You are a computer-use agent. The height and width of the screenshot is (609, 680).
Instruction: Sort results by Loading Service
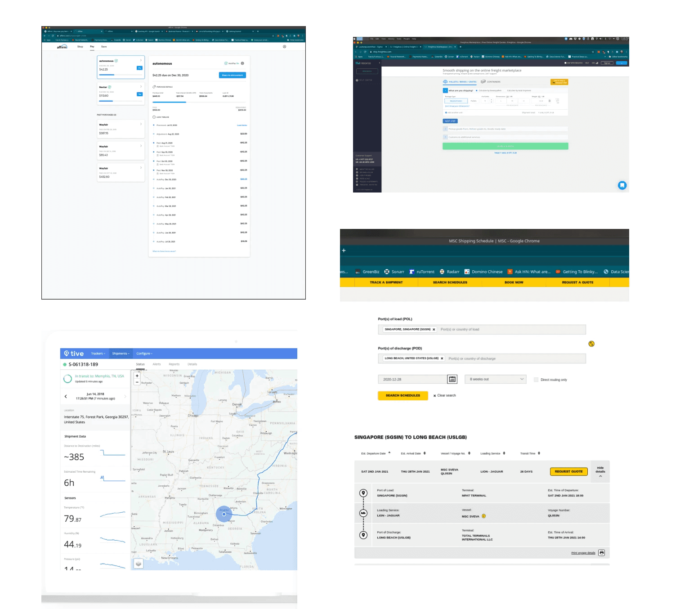click(492, 453)
